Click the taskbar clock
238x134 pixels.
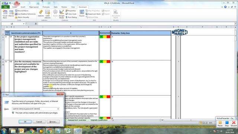click(229, 131)
